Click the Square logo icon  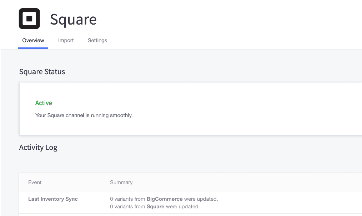[29, 19]
